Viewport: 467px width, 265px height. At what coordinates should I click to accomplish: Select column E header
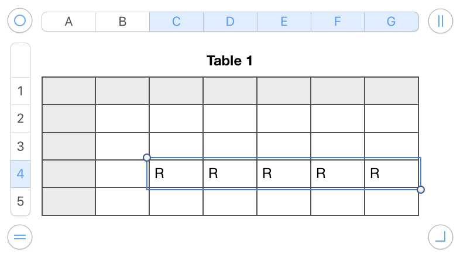point(284,22)
